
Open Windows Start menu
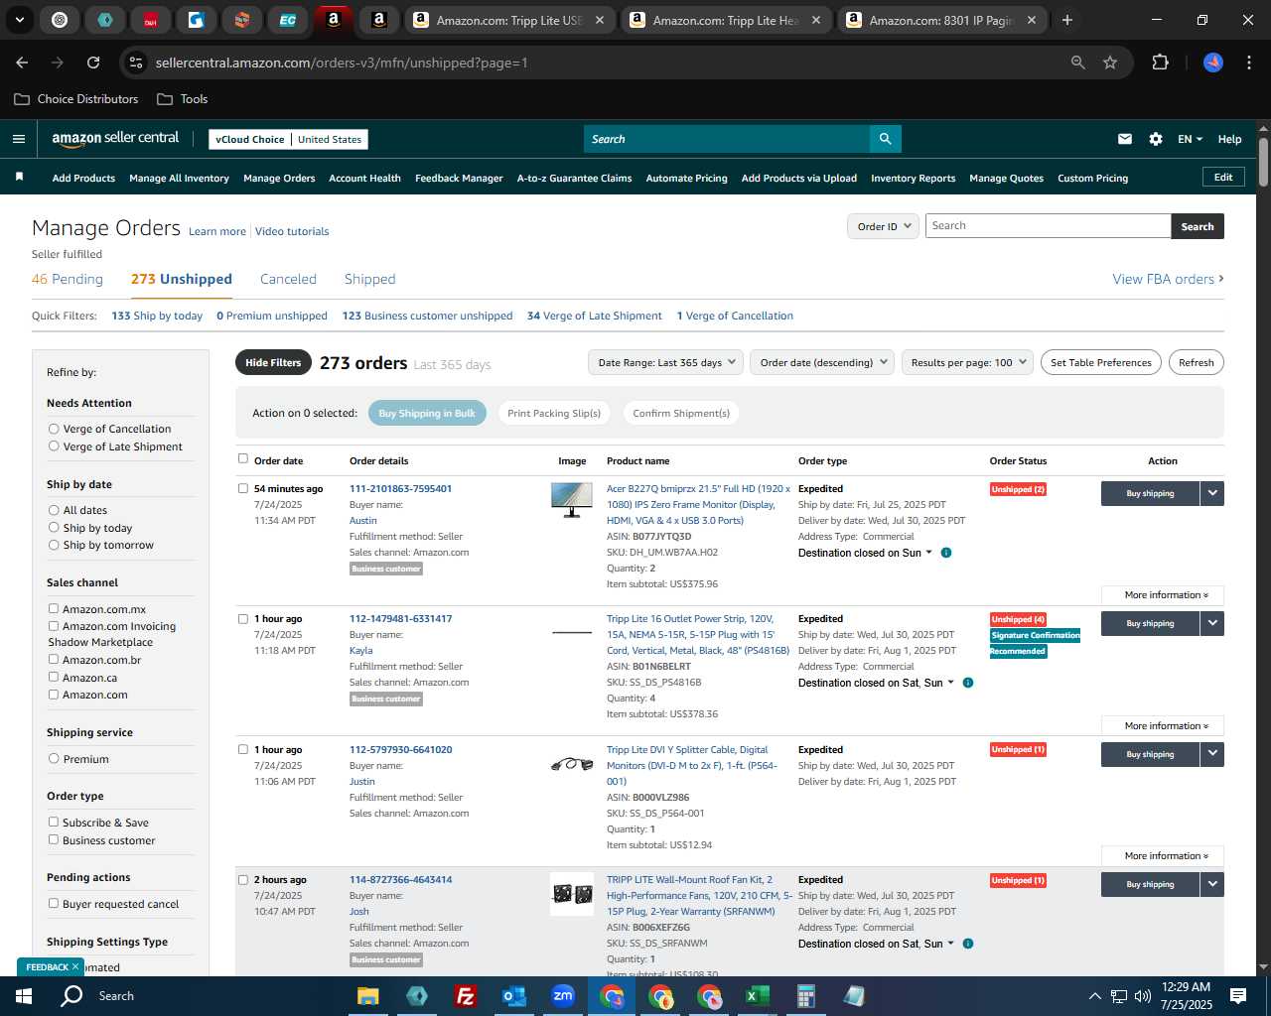[24, 996]
